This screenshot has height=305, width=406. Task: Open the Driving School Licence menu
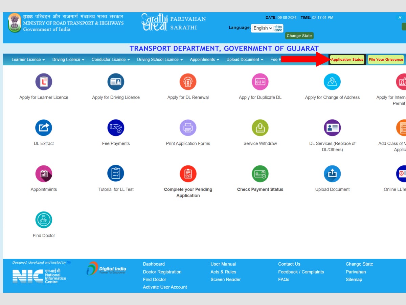[159, 59]
